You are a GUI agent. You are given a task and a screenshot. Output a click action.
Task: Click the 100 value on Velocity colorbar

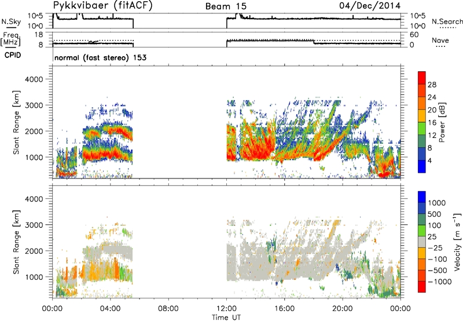pyautogui.click(x=435, y=225)
